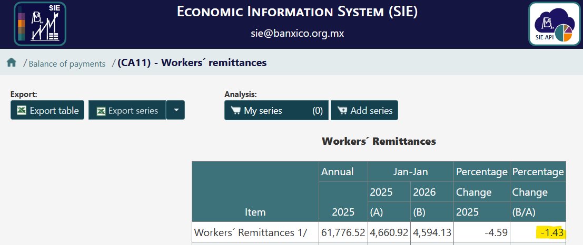Select the -4.59 percentage change cell
The width and height of the screenshot is (583, 245).
(x=481, y=232)
